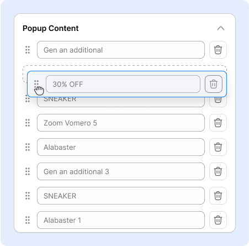249x246 pixels.
Task: Click the Popup Content section title
Action: tap(51, 28)
